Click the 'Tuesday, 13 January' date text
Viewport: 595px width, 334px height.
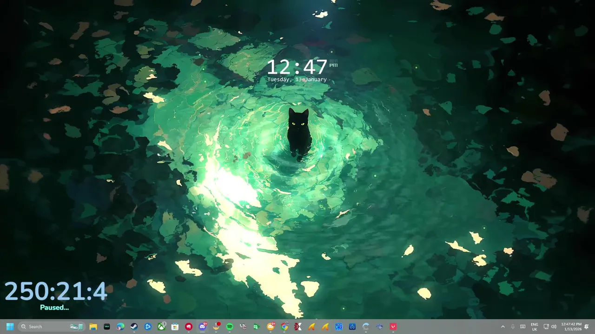[297, 79]
